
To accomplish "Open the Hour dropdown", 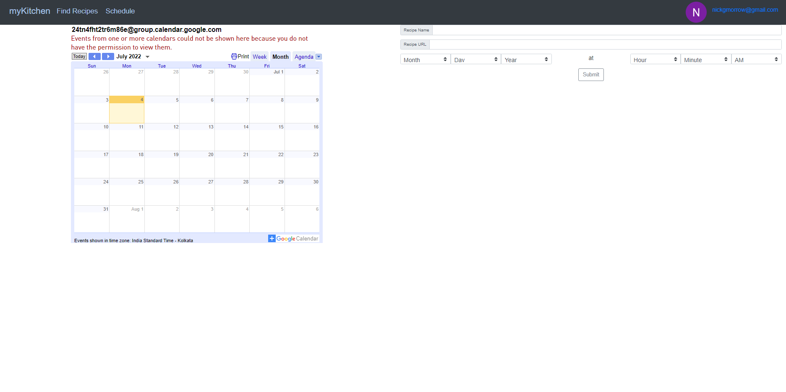I will 655,59.
